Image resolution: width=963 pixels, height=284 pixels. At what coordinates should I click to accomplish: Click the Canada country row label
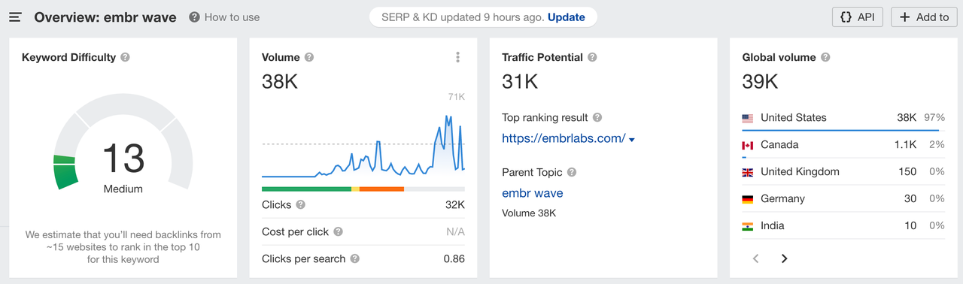tap(779, 145)
